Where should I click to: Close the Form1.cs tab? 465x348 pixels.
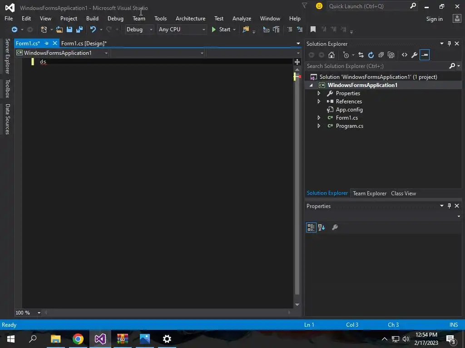click(x=55, y=43)
